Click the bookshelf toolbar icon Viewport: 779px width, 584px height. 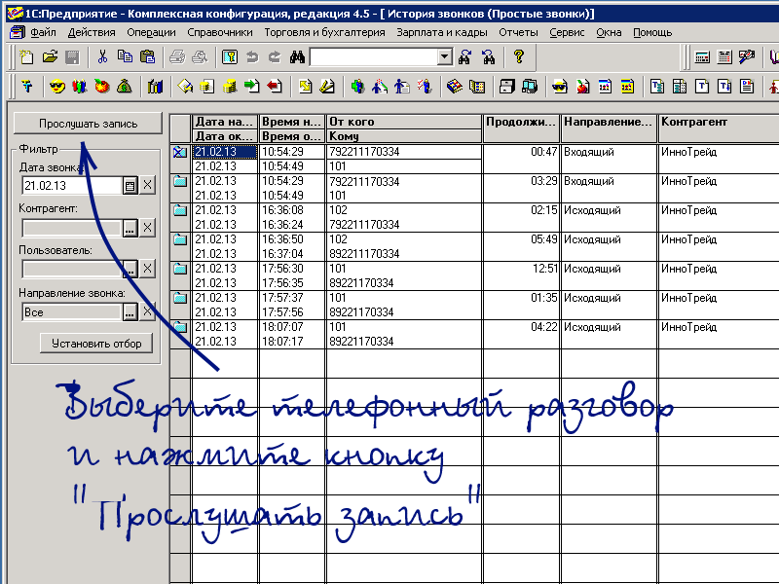pos(155,87)
